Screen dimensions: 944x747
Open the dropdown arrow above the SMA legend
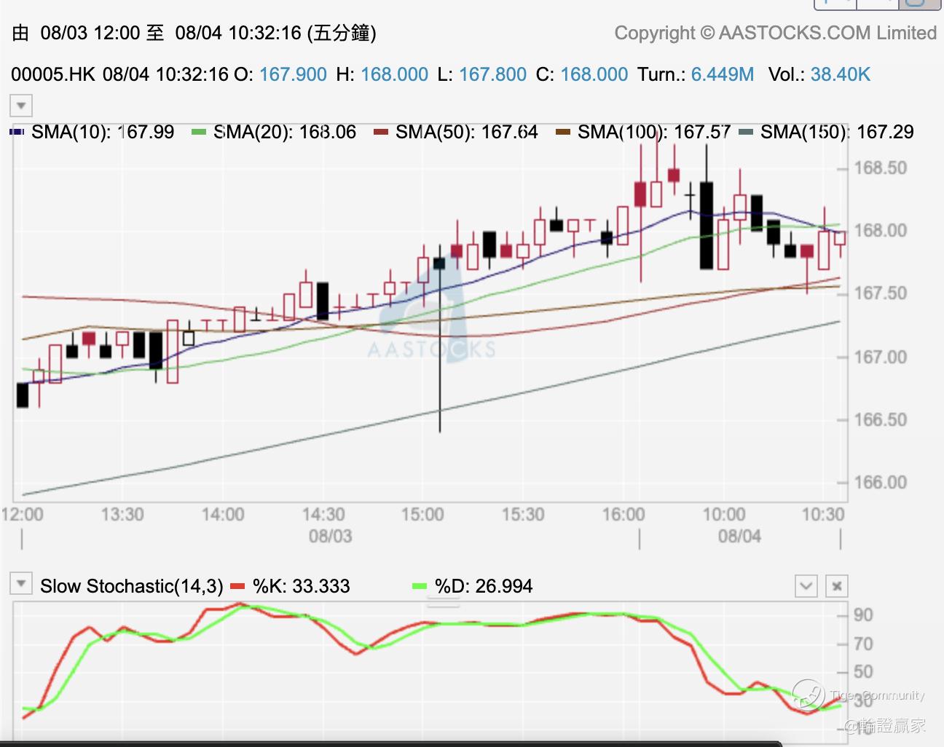(21, 106)
